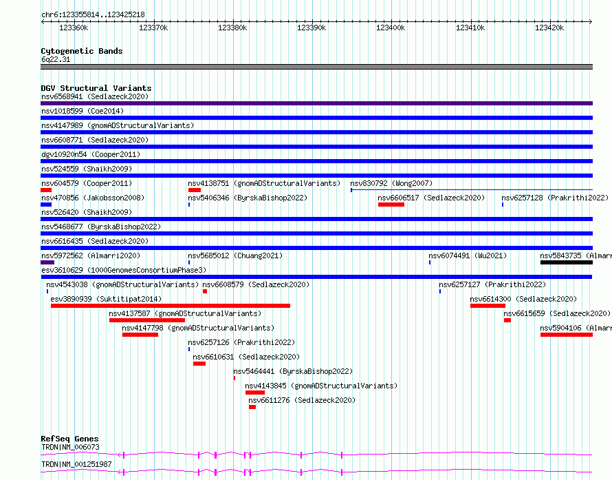The height and width of the screenshot is (480, 612).
Task: Click the long red bar under esv3890939 (Suktitipat2014)
Action: click(x=171, y=306)
